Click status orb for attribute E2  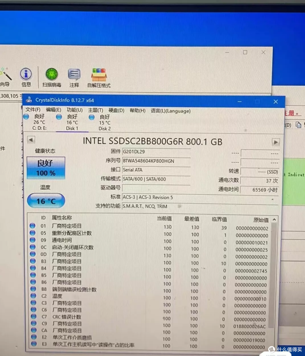click(34, 337)
